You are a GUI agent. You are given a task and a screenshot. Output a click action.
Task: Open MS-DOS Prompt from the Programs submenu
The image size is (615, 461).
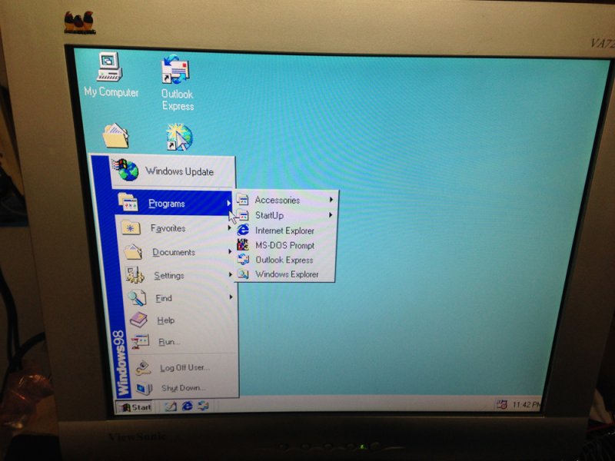284,245
